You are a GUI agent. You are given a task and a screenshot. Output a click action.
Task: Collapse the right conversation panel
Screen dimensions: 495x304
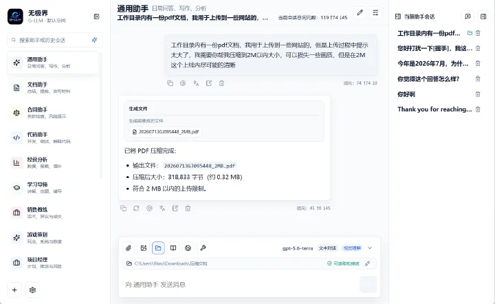click(x=483, y=17)
